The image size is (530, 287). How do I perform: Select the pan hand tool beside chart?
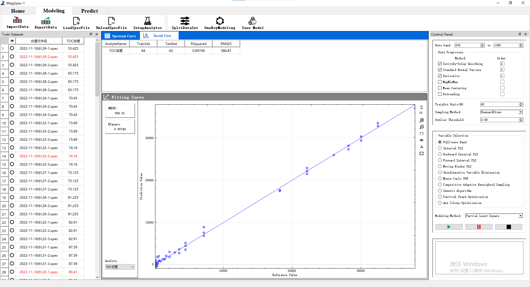pos(422,107)
